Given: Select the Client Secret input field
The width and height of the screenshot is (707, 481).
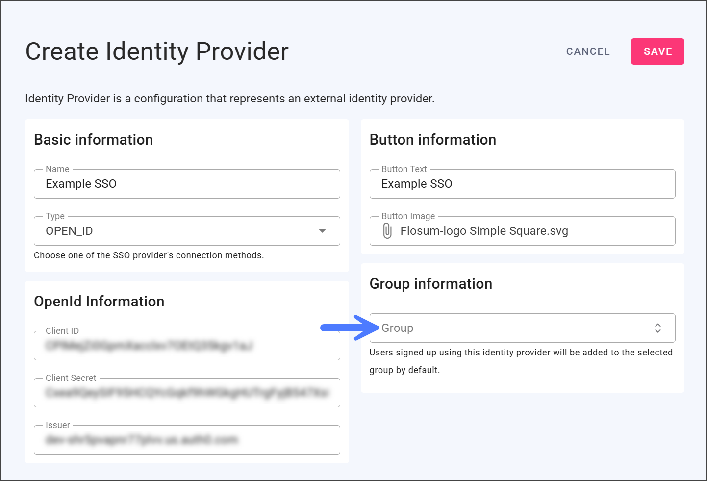Looking at the screenshot, I should tap(186, 393).
